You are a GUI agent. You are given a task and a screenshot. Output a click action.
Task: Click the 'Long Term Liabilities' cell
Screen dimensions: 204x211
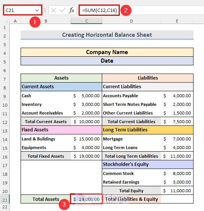coord(148,130)
